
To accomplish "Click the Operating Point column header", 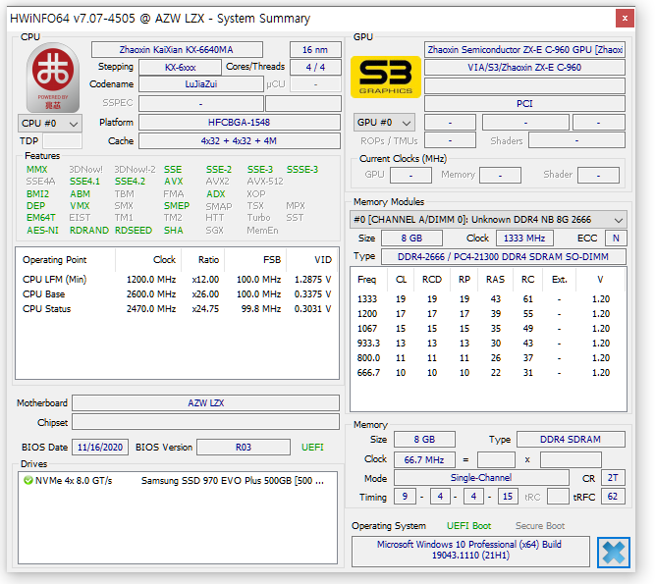I will 65,260.
